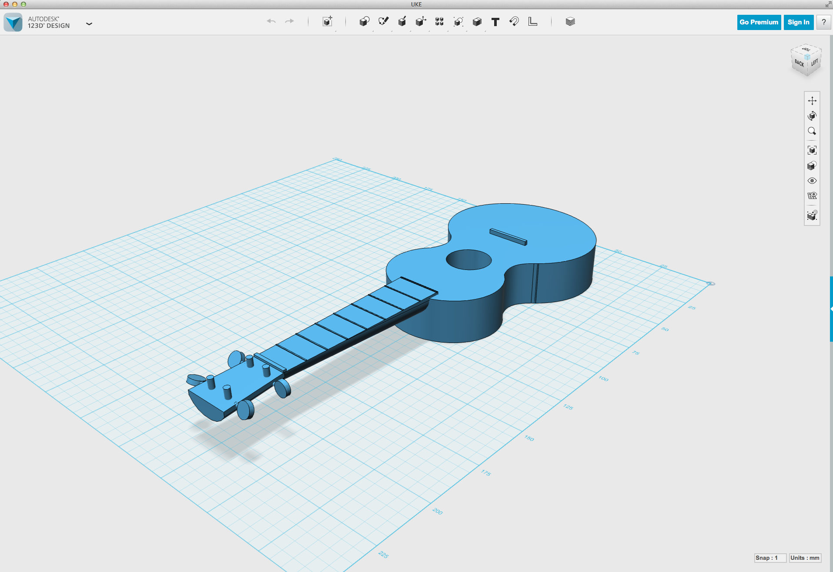Select the Pan navigation tool

pos(812,101)
